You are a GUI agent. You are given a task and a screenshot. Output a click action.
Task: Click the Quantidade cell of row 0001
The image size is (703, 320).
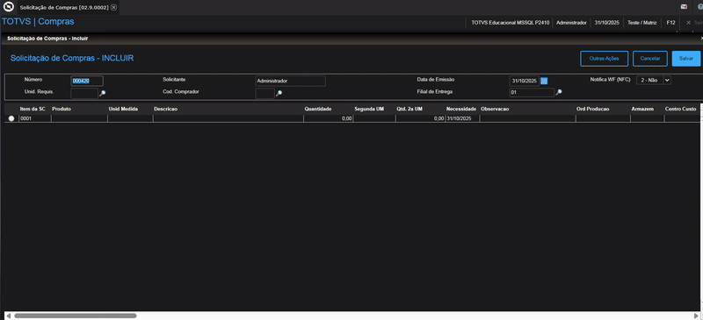click(x=329, y=118)
